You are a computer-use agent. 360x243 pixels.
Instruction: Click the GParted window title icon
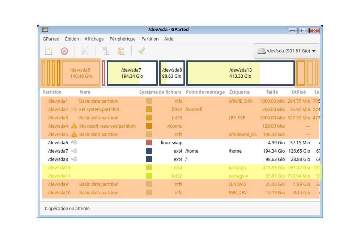(x=45, y=30)
